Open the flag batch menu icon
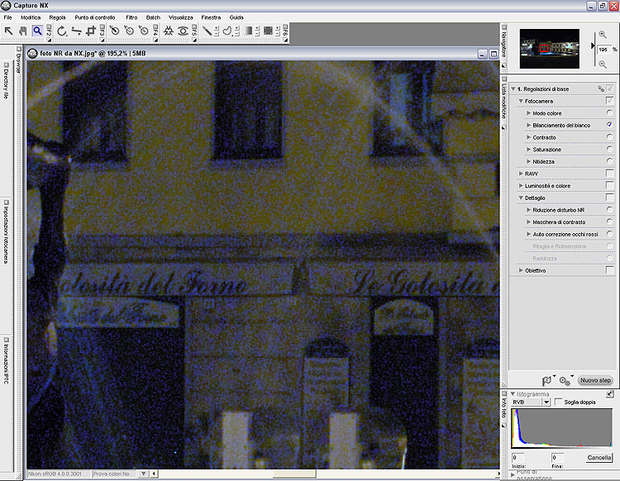620x481 pixels. [547, 381]
